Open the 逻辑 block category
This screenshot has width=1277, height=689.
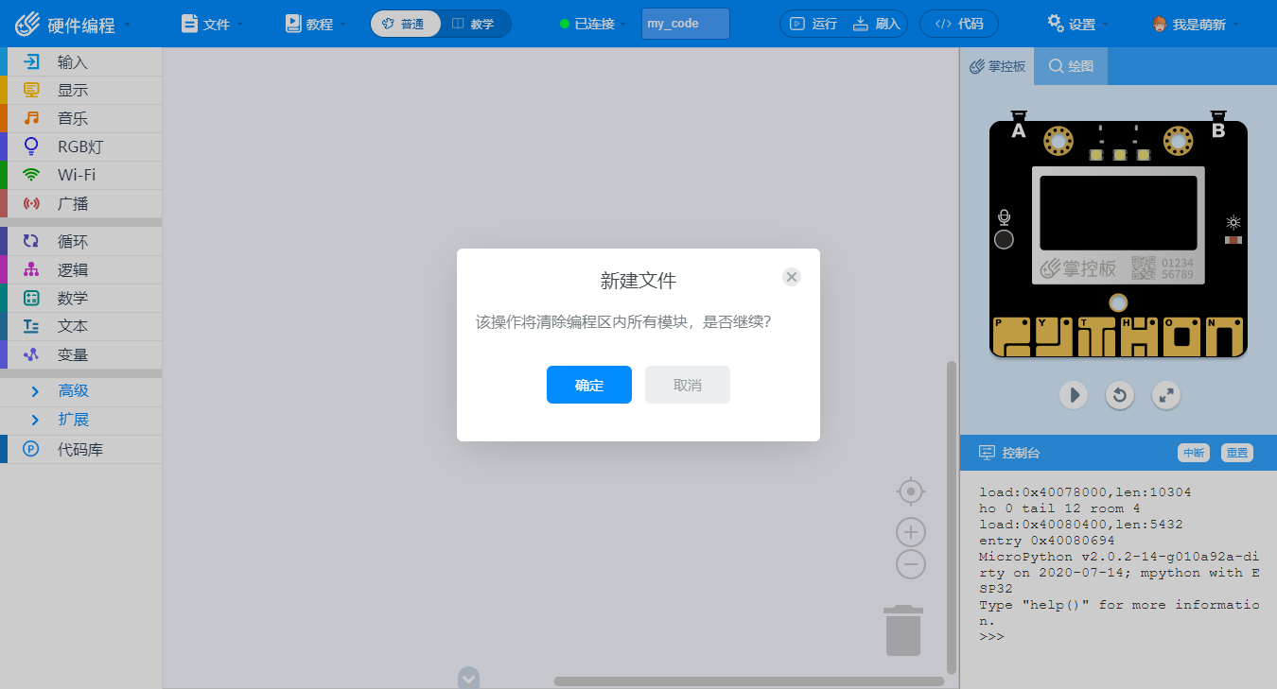pyautogui.click(x=81, y=270)
